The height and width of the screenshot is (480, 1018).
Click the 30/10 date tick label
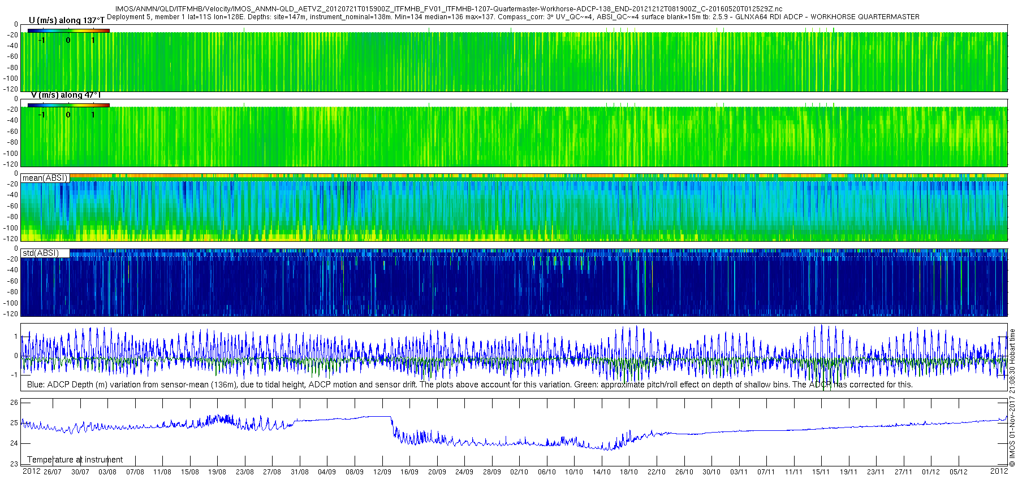(711, 472)
